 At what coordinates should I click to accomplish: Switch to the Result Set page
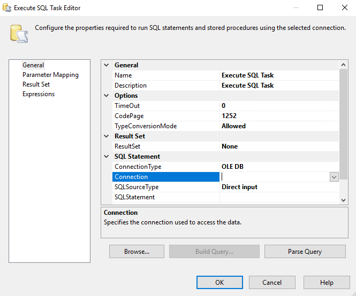[x=36, y=84]
